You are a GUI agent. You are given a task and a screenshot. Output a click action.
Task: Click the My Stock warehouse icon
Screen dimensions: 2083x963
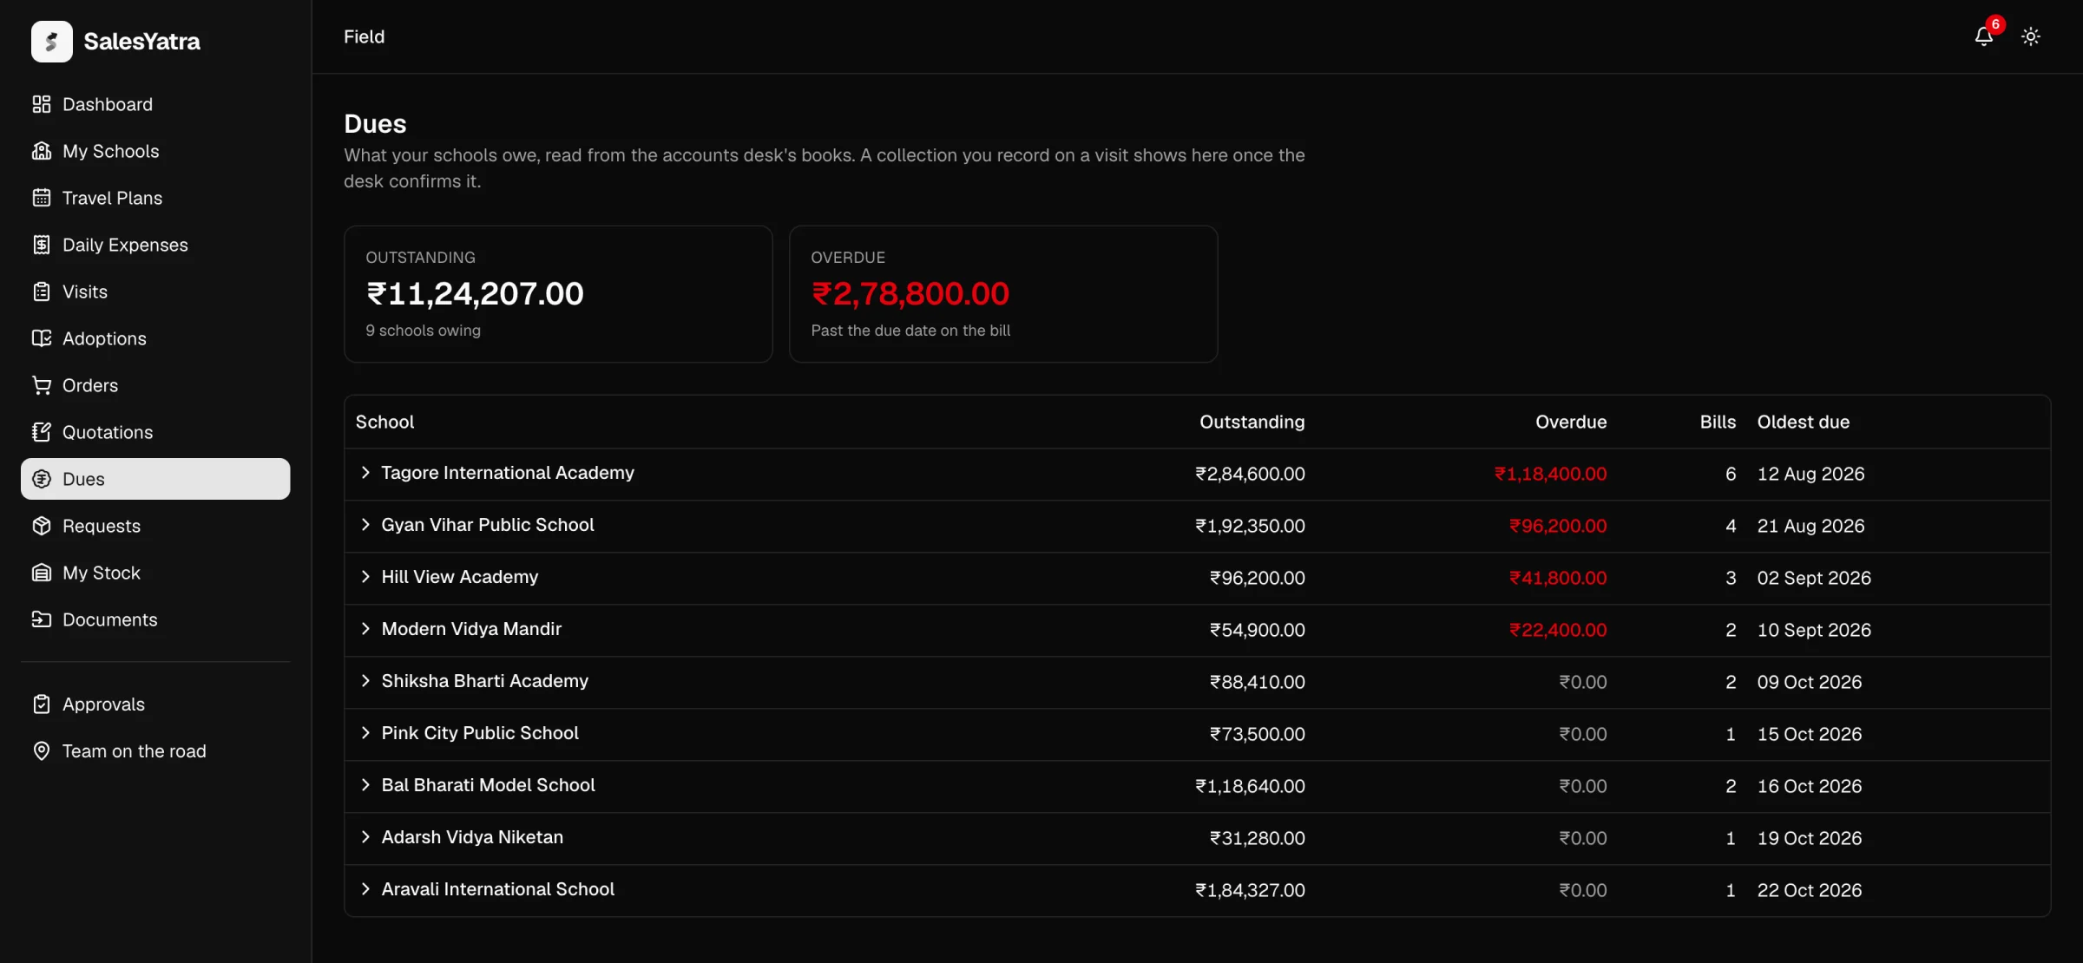pyautogui.click(x=42, y=573)
